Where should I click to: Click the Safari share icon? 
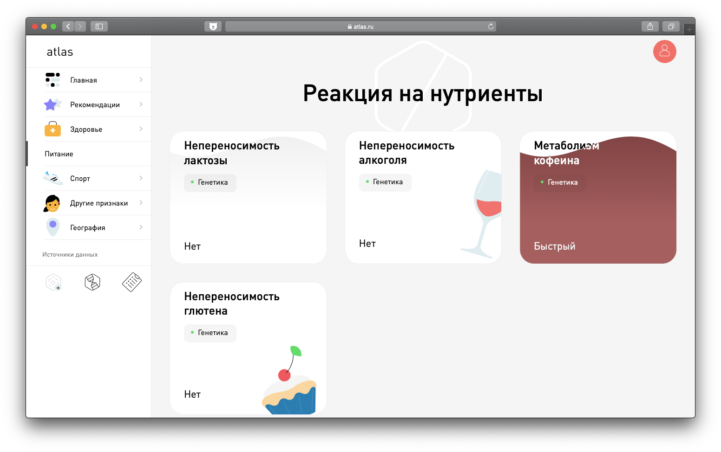[x=650, y=26]
